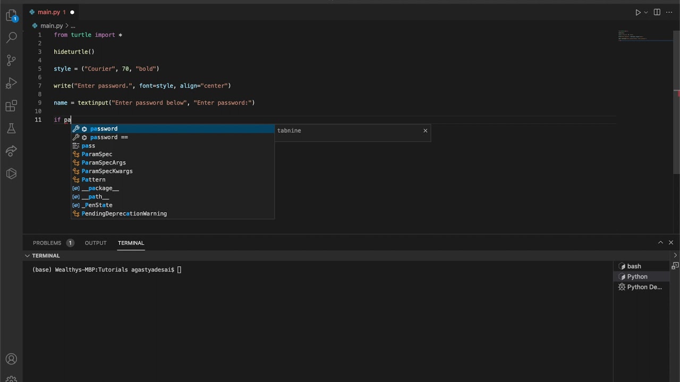Close the tabnine suggestion details box
The width and height of the screenshot is (680, 382).
click(x=425, y=131)
